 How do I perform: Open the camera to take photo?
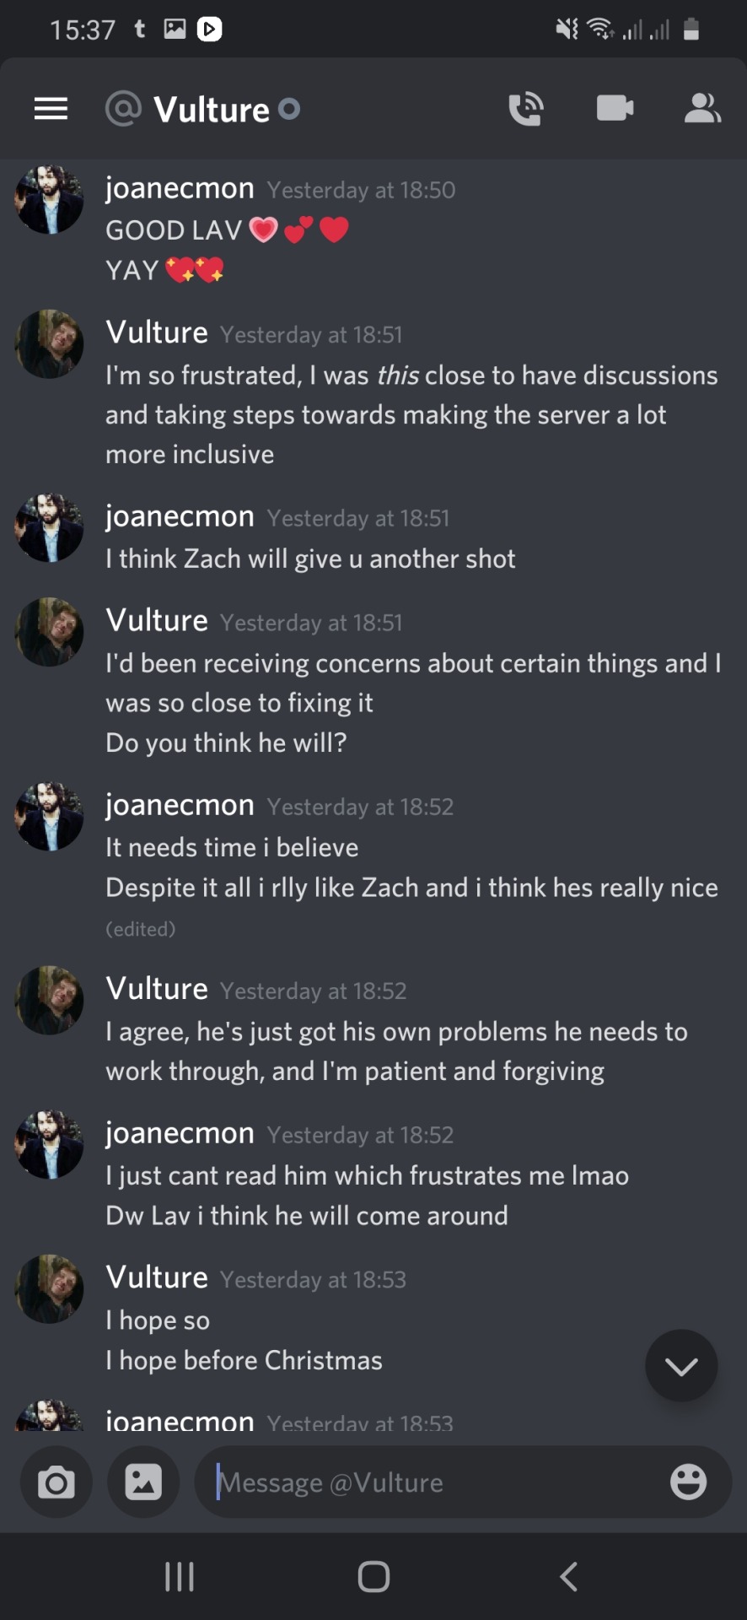pos(56,1482)
